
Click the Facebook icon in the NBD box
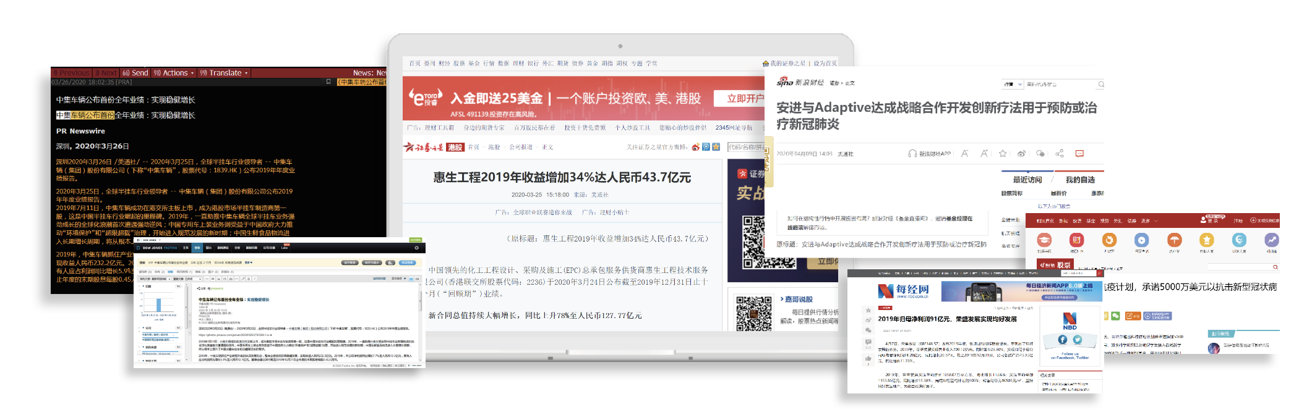point(1062,340)
